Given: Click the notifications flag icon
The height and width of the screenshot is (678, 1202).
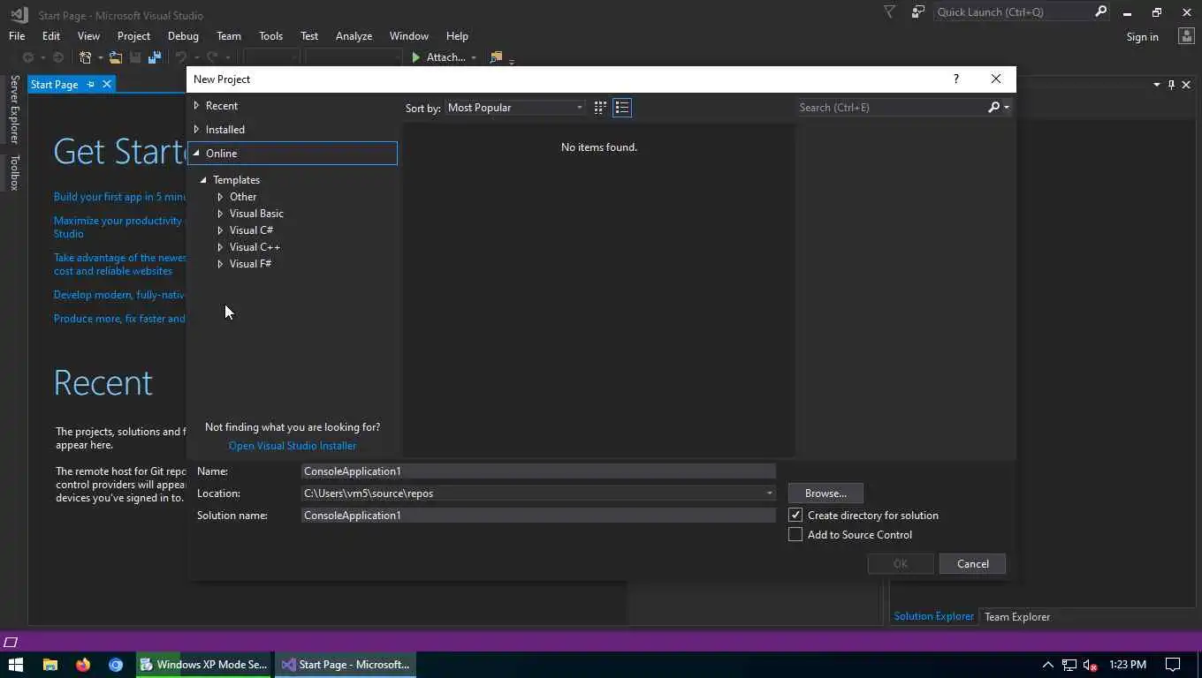Looking at the screenshot, I should [890, 12].
